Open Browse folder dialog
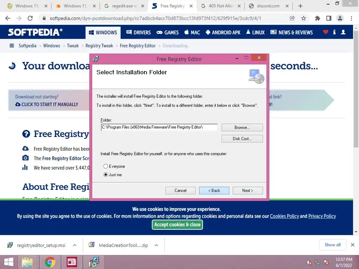 click(x=242, y=127)
